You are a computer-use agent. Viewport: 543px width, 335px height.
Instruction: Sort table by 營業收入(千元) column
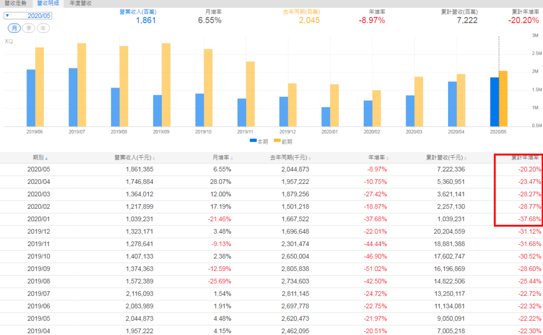[x=135, y=158]
